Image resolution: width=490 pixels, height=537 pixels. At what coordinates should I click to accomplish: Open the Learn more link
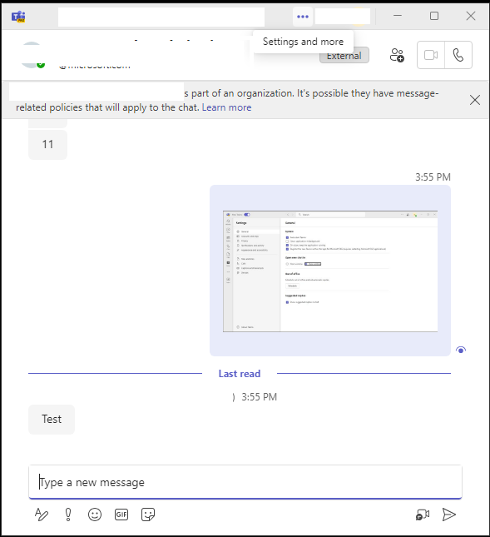point(226,107)
